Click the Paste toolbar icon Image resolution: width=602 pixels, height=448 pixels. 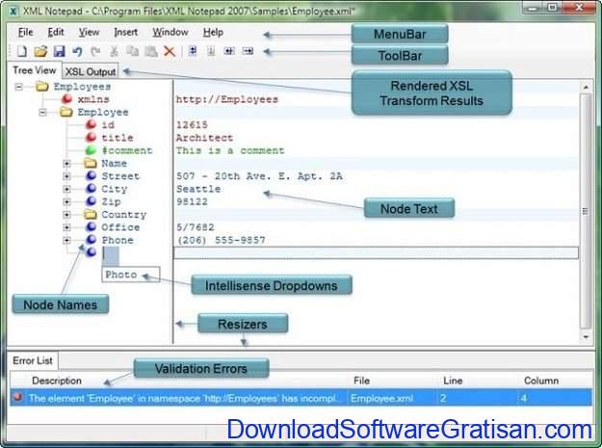pos(151,51)
